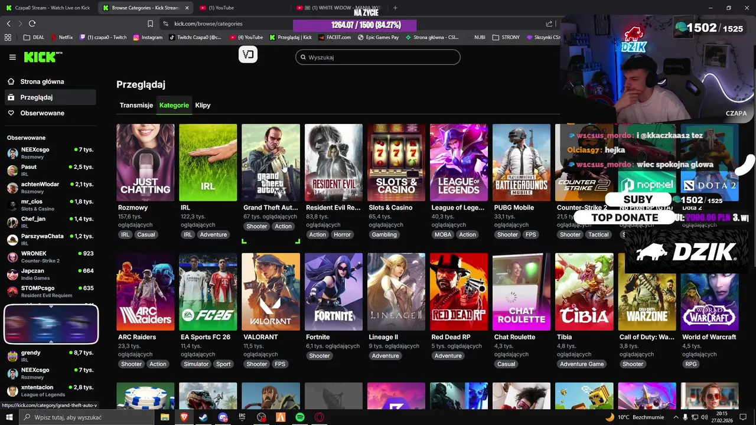Viewport: 756px width, 425px height.
Task: Open the ARC Raiders category cover
Action: click(145, 292)
